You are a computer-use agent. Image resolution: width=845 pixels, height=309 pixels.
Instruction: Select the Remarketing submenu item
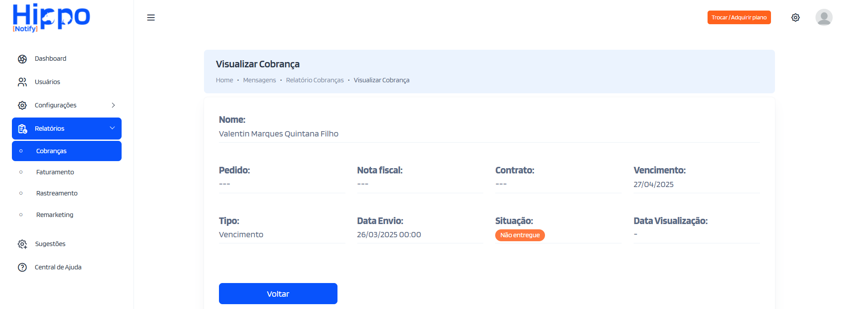click(x=67, y=215)
